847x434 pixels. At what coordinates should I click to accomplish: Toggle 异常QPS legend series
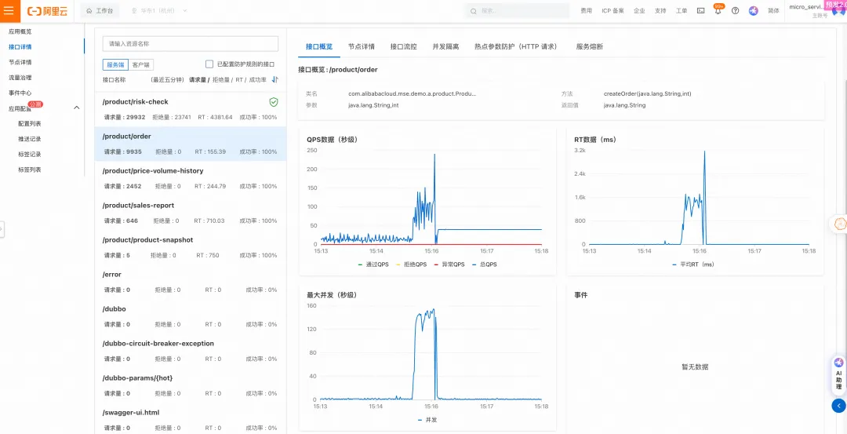[449, 264]
